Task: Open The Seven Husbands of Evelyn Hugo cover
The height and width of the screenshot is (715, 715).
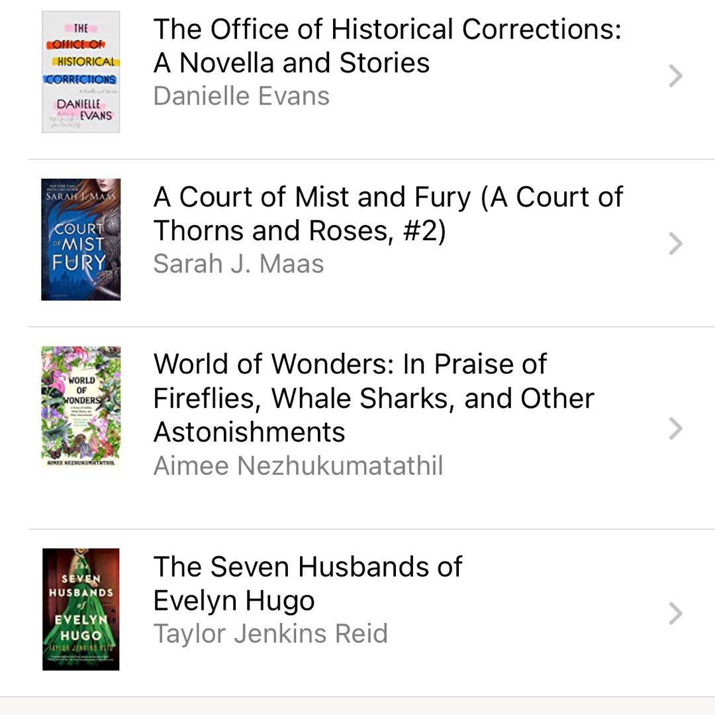Action: tap(81, 609)
